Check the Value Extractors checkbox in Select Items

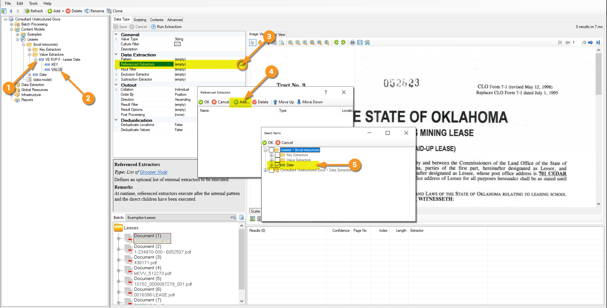[277, 160]
